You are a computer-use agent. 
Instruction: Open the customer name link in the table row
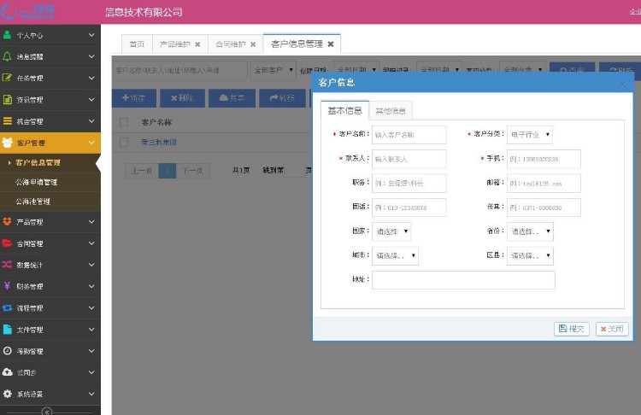[159, 142]
